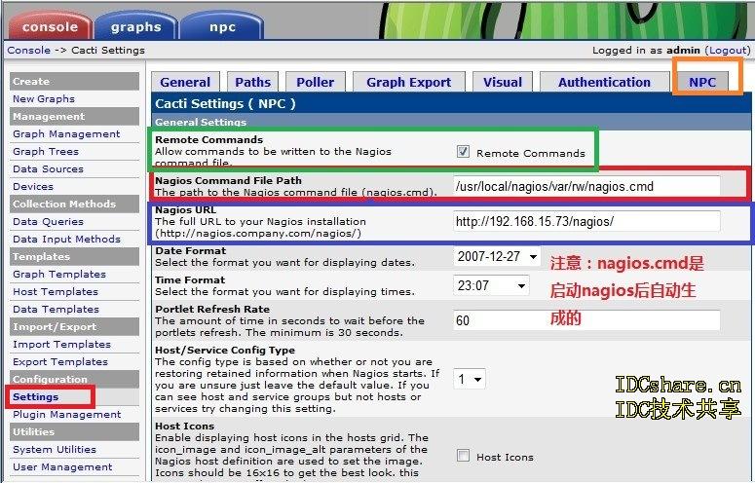Open the npc top tab
755x483 pixels.
click(x=222, y=26)
